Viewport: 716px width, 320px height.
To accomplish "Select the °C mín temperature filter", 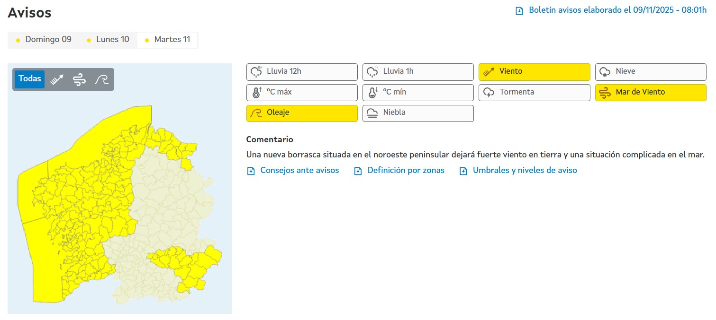I will (418, 93).
